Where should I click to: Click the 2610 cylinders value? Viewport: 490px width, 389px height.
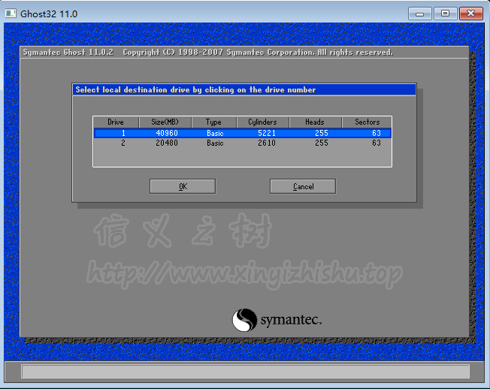click(x=266, y=143)
